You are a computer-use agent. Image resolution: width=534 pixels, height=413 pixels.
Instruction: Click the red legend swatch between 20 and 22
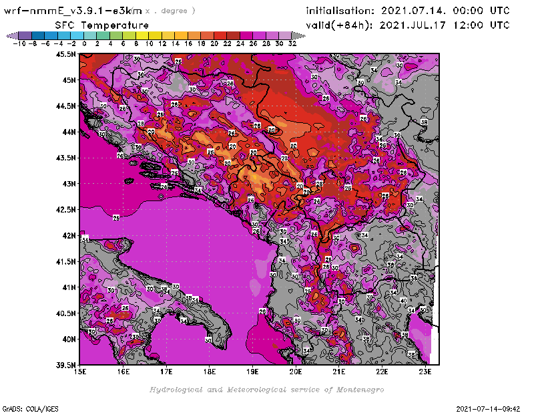(220, 35)
